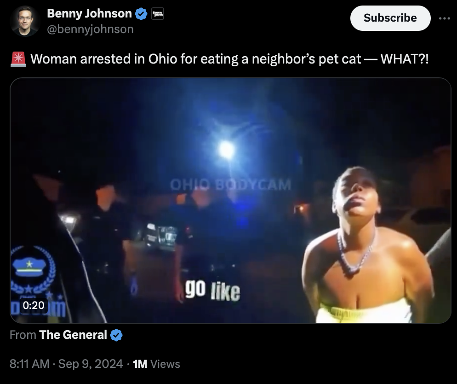Click the 1M Views count

tap(156, 364)
